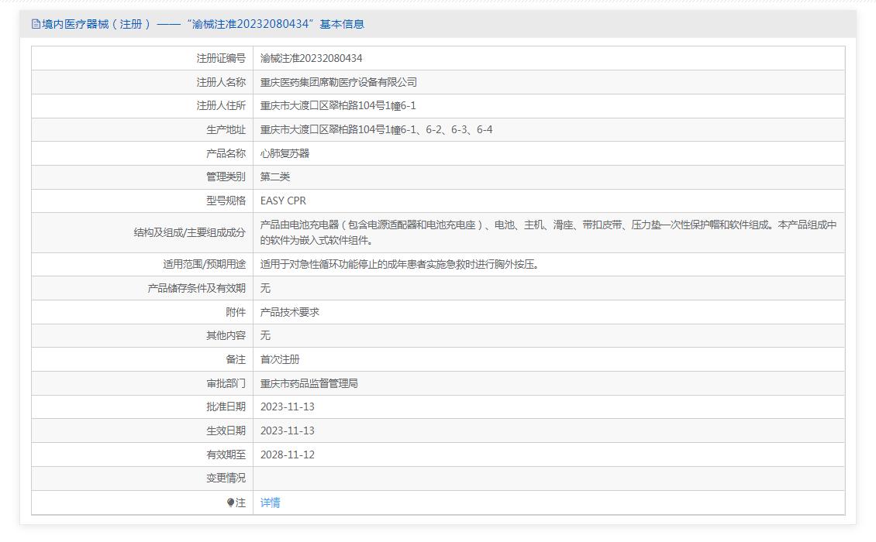Screen dimensions: 876x542
Task: Select the model specification EASY CPR
Action: (x=283, y=201)
